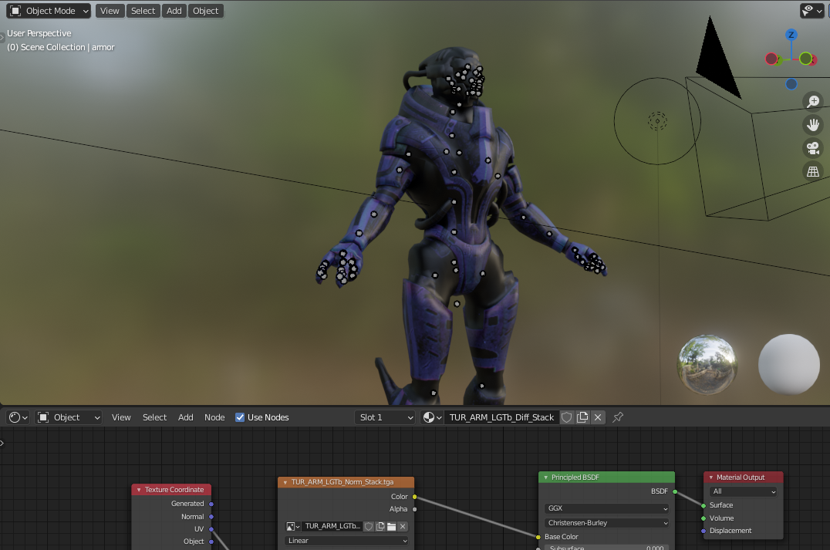The height and width of the screenshot is (550, 830).
Task: Open the browse material sphere dropdown
Action: tap(432, 417)
